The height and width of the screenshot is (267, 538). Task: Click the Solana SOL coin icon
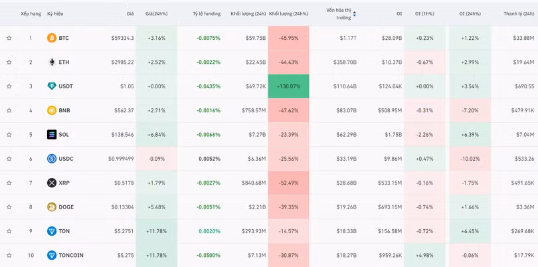[52, 134]
